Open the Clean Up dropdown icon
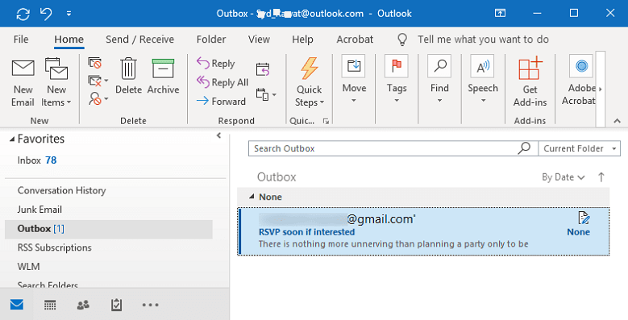 click(x=98, y=81)
